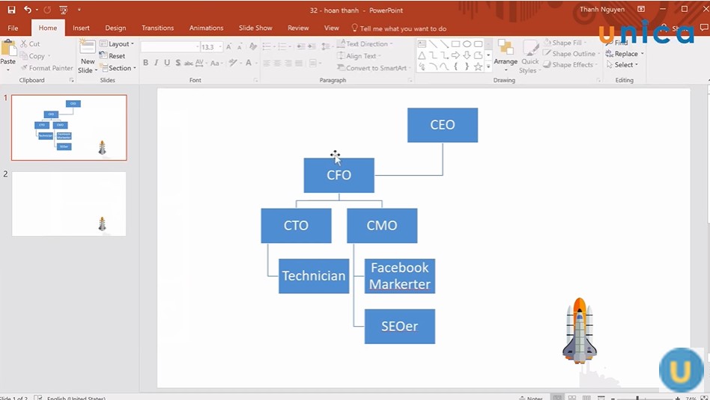Click the zoom slider in the status bar
The height and width of the screenshot is (400, 710).
637,398
